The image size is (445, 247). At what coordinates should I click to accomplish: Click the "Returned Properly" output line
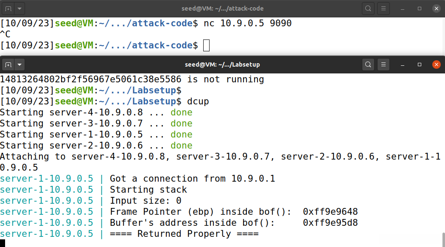coord(184,234)
